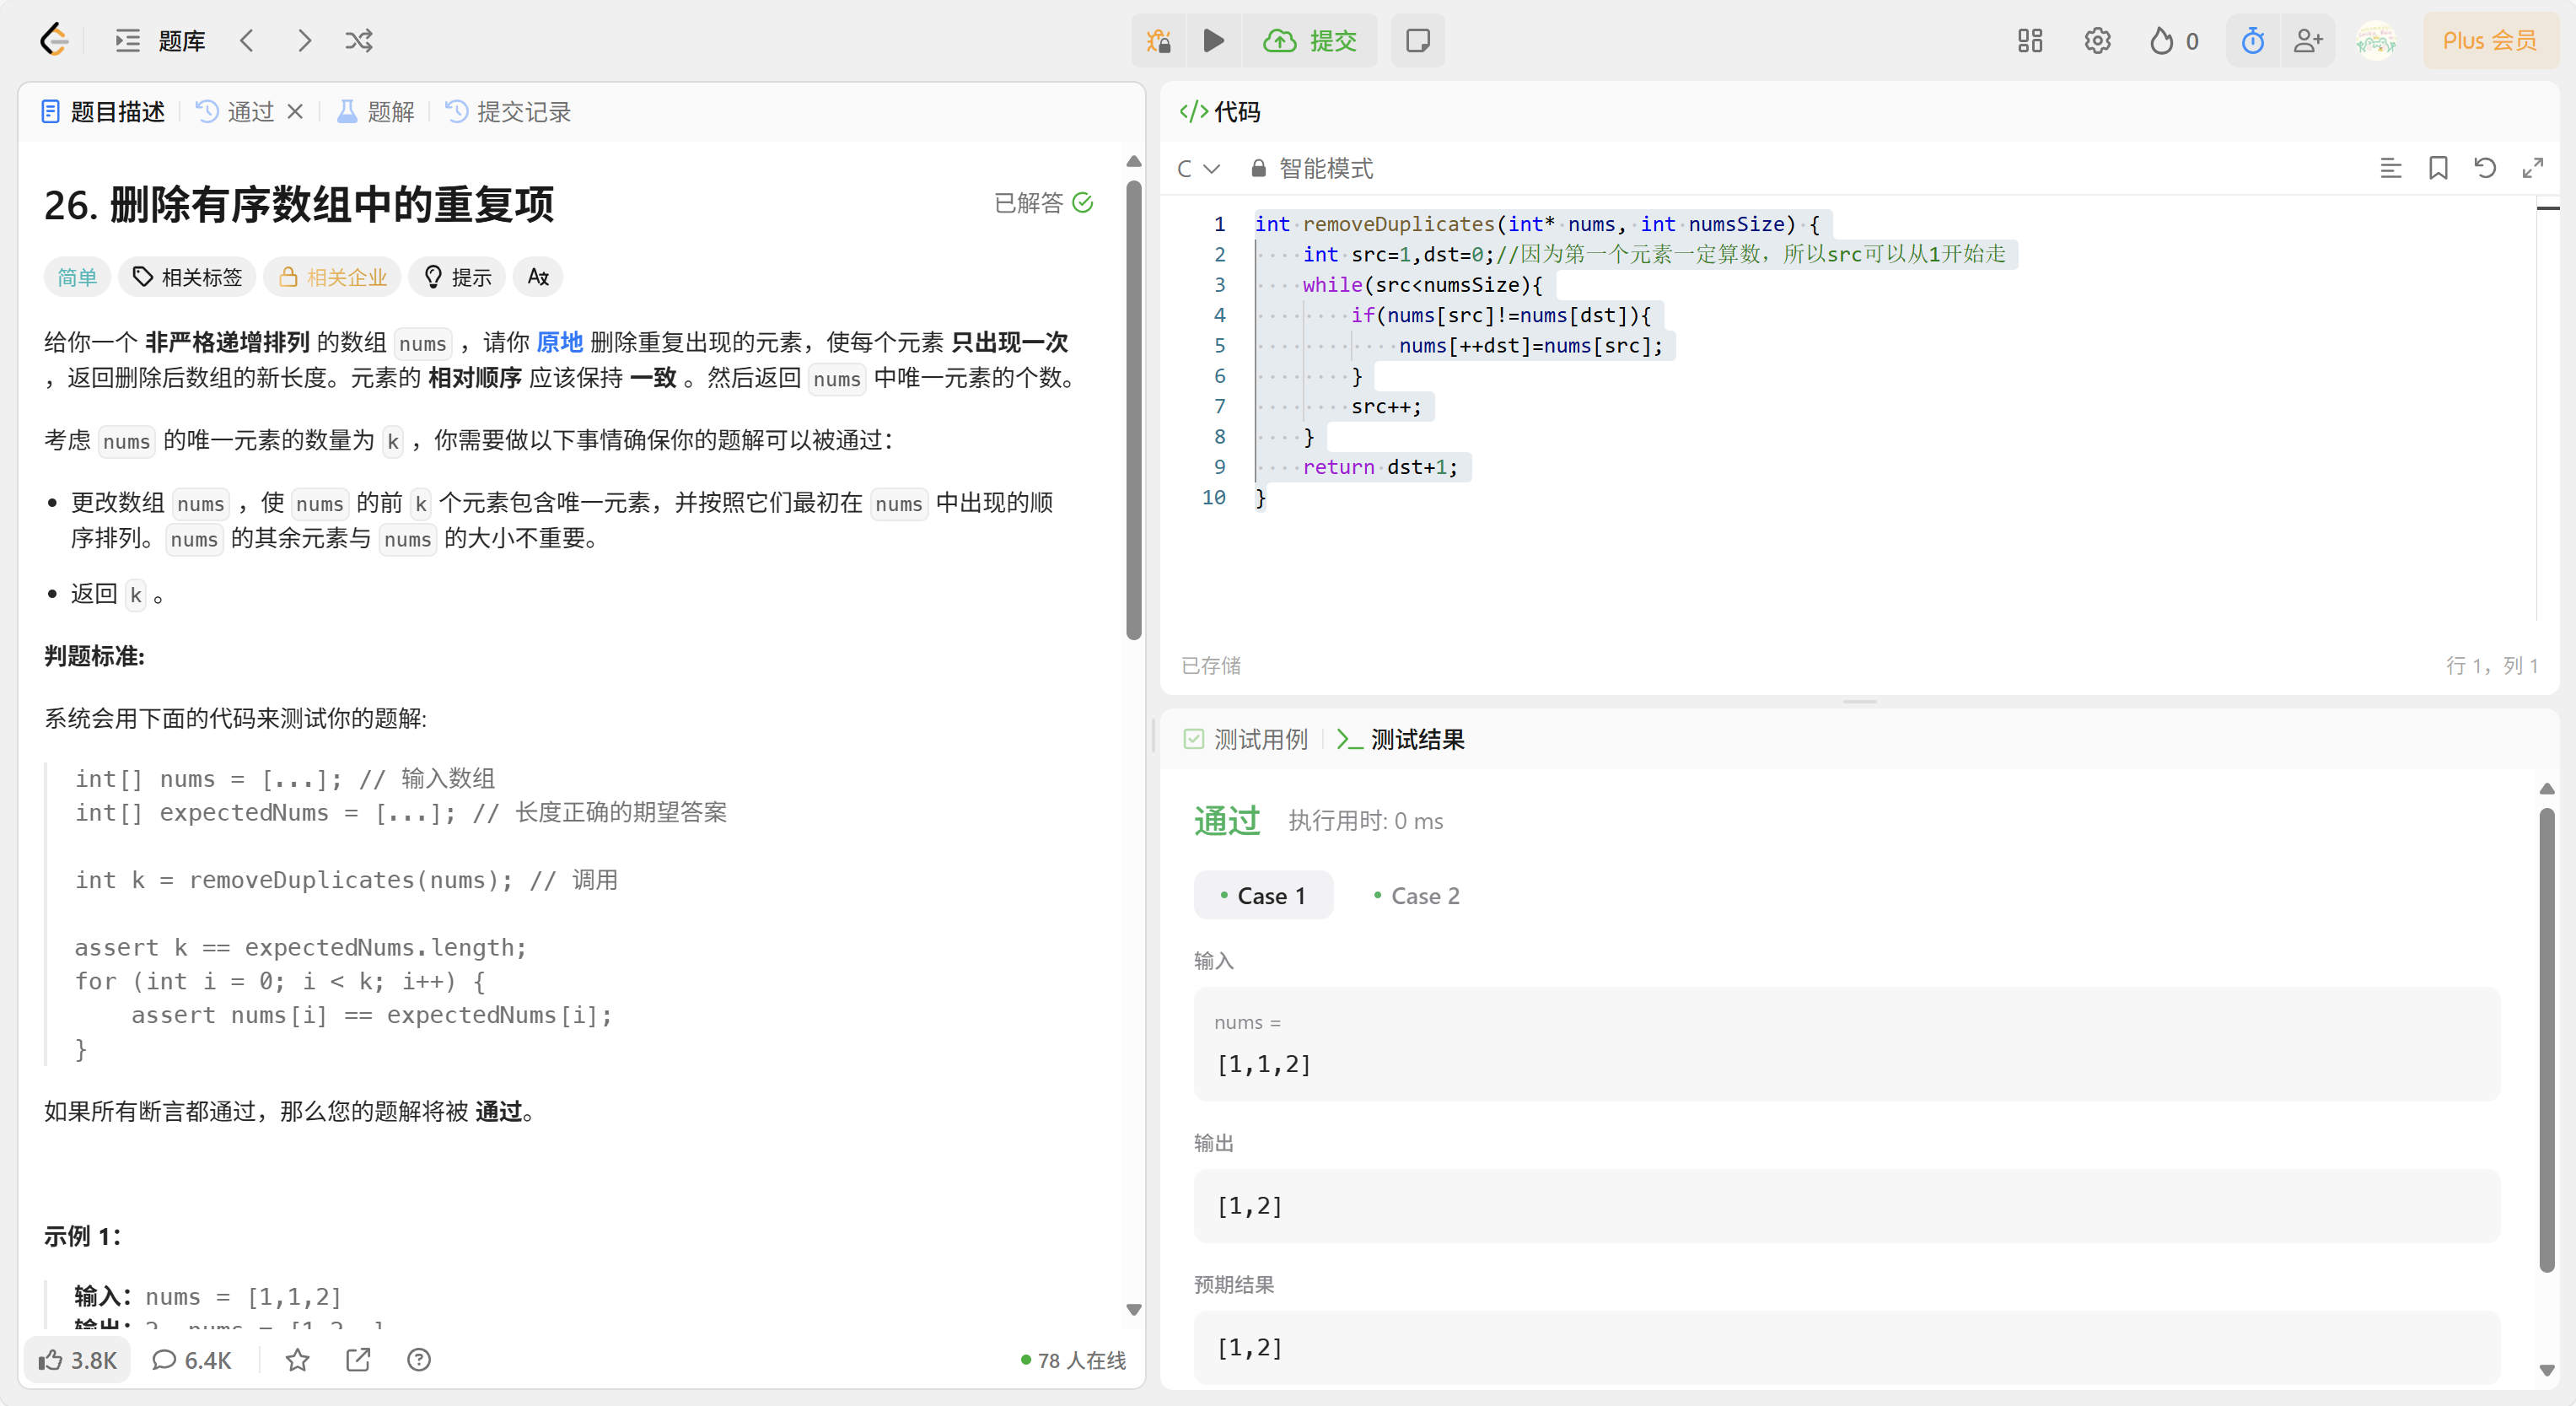Switch to the 通过 tab

tap(236, 112)
